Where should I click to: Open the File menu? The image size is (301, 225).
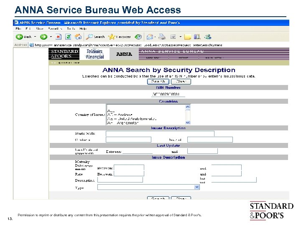18,28
